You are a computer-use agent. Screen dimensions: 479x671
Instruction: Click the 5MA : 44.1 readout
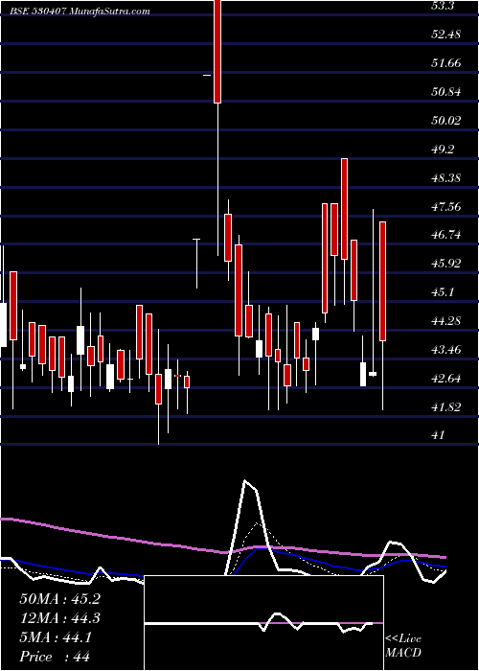[x=56, y=637]
